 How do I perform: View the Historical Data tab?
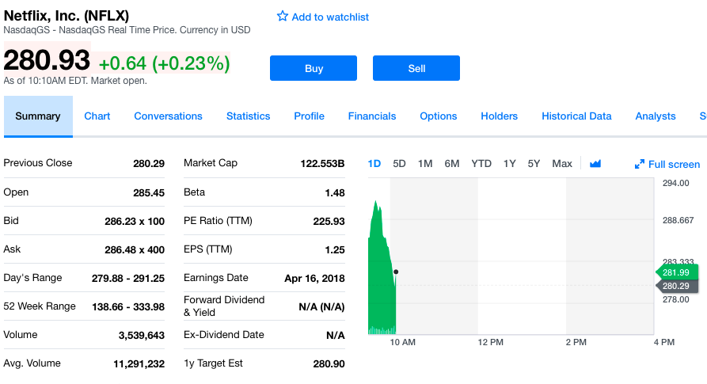click(576, 116)
